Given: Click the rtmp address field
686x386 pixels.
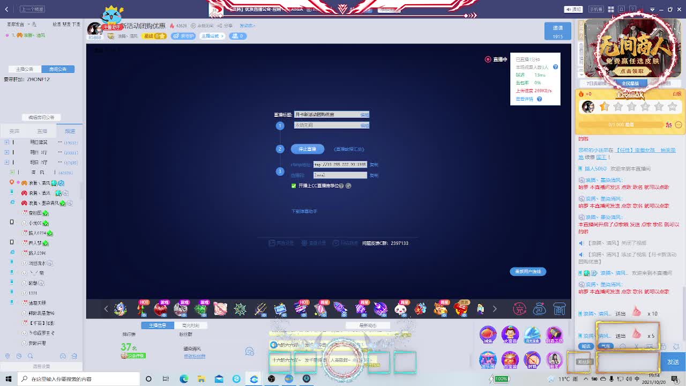Looking at the screenshot, I should (340, 165).
